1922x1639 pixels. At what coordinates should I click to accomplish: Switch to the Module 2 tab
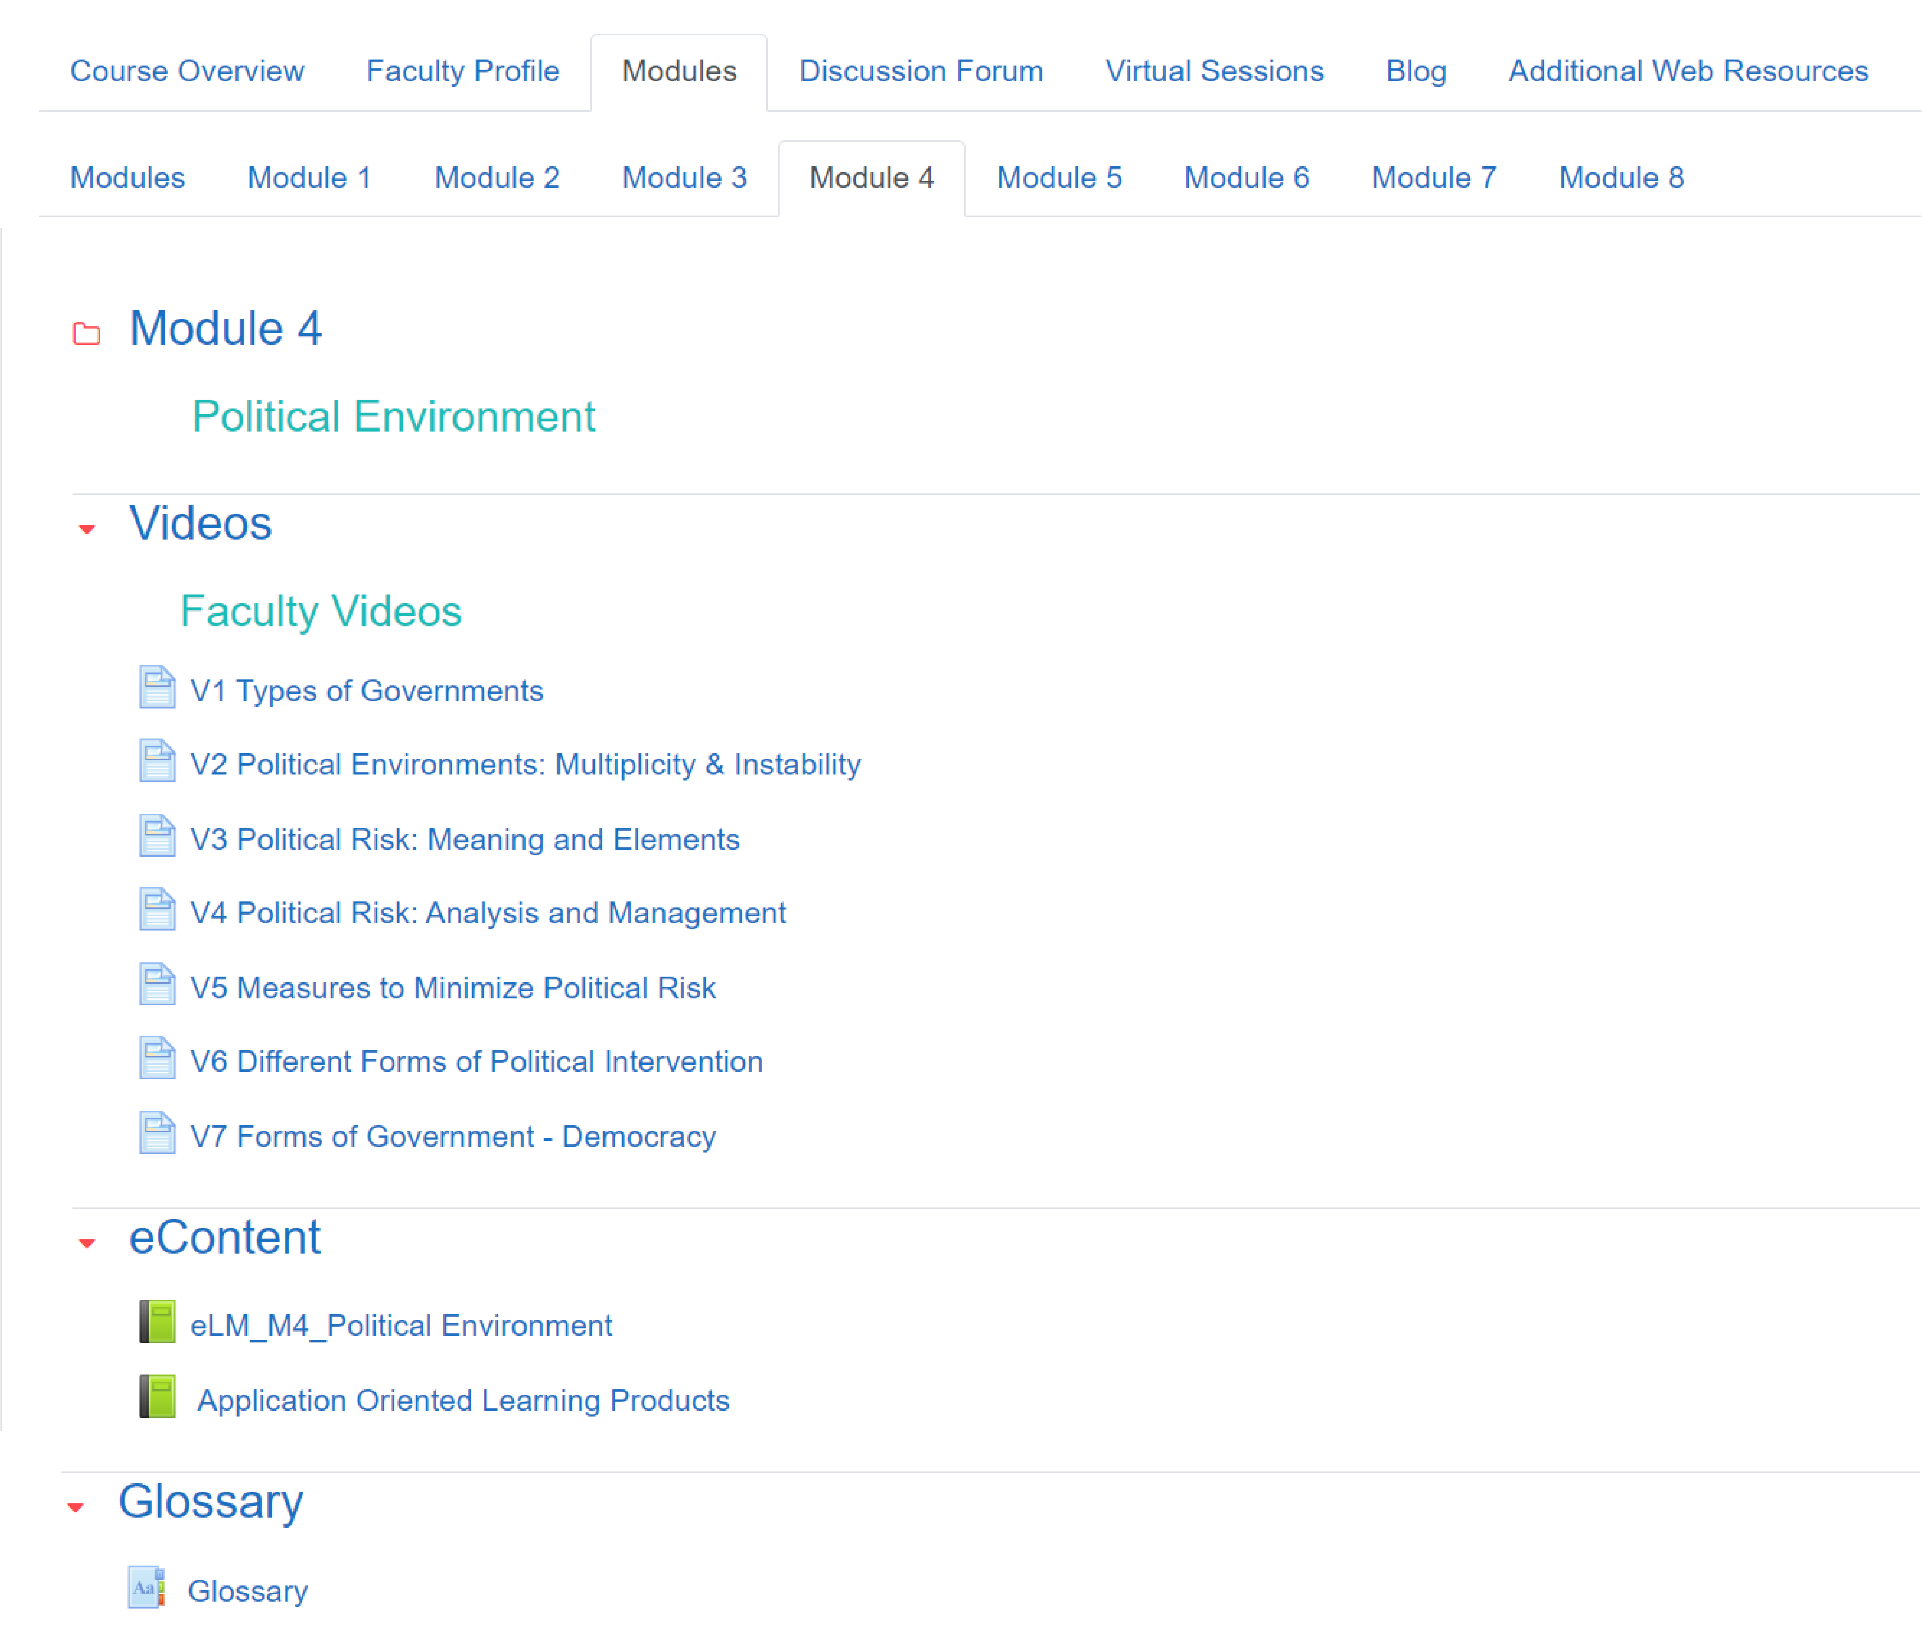click(497, 178)
